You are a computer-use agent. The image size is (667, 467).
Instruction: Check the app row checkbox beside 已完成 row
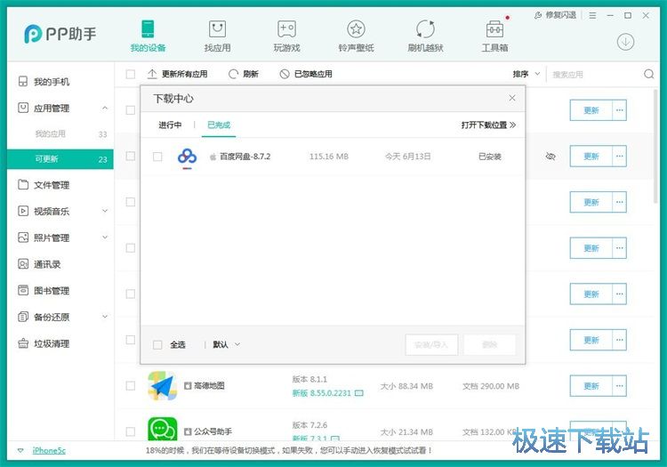pyautogui.click(x=131, y=156)
